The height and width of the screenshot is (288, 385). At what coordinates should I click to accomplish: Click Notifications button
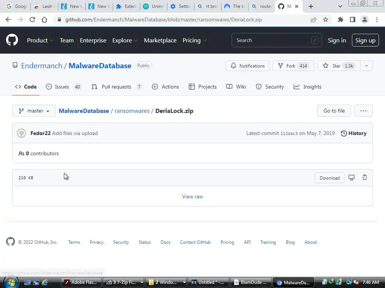247,66
